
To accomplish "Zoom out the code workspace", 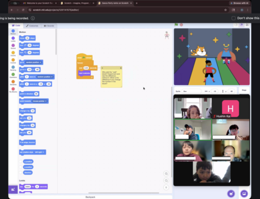I will point(166,181).
